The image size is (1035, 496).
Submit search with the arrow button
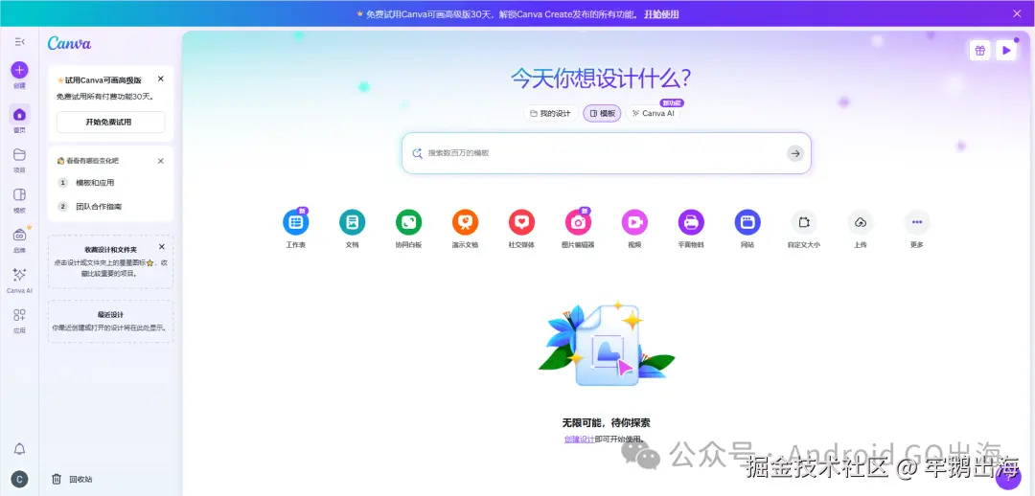coord(795,153)
